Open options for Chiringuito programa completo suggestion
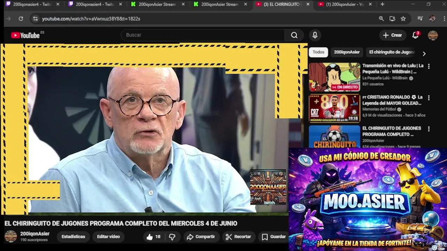 (429, 129)
